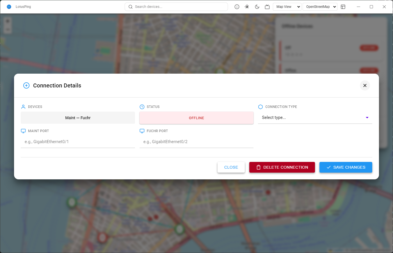Toggle dark mode with the moon icon
The height and width of the screenshot is (253, 393).
coord(257,7)
